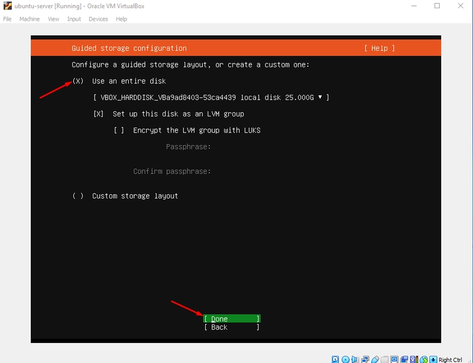The width and height of the screenshot is (473, 363).
Task: Open the Devices menu
Action: pyautogui.click(x=98, y=19)
